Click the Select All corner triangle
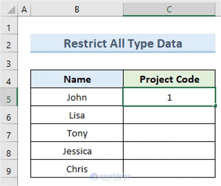 [11, 10]
